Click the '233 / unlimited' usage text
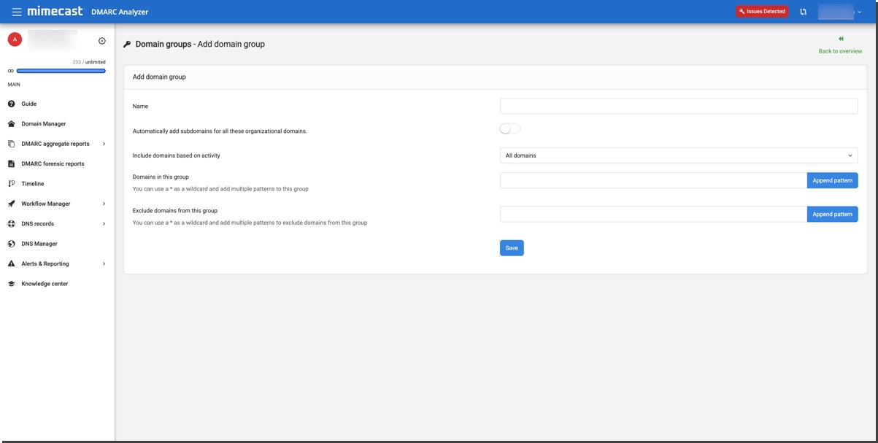Image resolution: width=878 pixels, height=443 pixels. (89, 62)
